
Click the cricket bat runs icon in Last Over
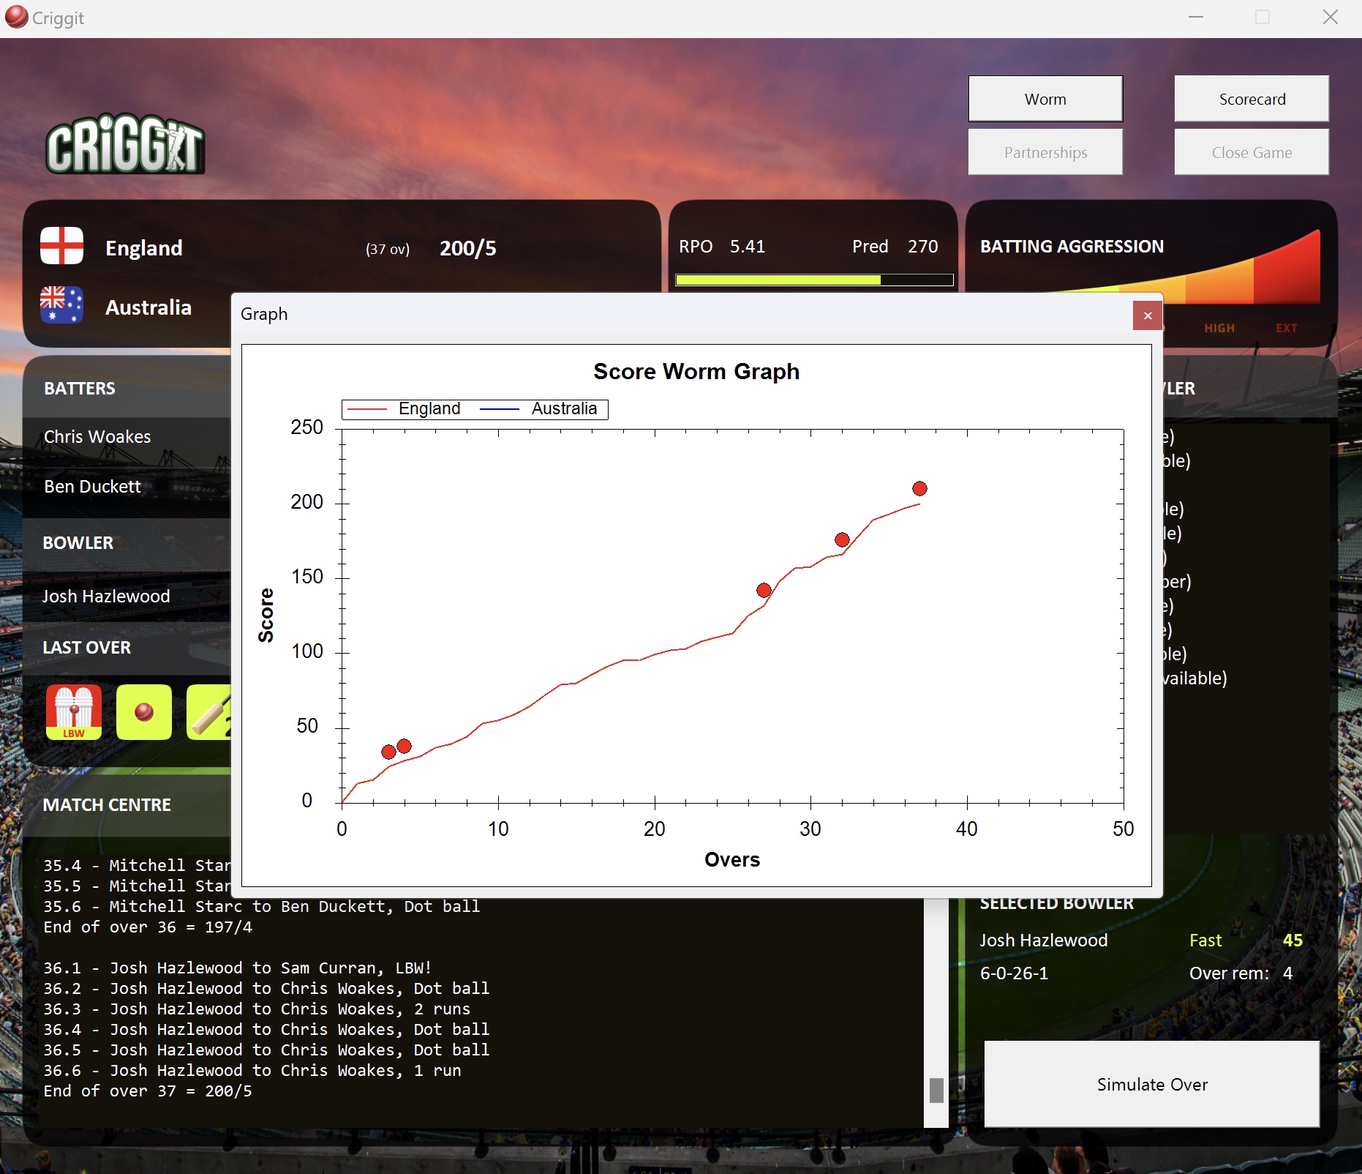[x=209, y=712]
